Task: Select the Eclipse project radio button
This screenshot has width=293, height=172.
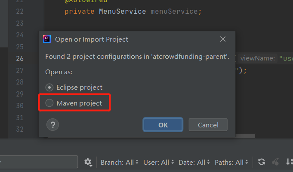Action: (x=50, y=88)
